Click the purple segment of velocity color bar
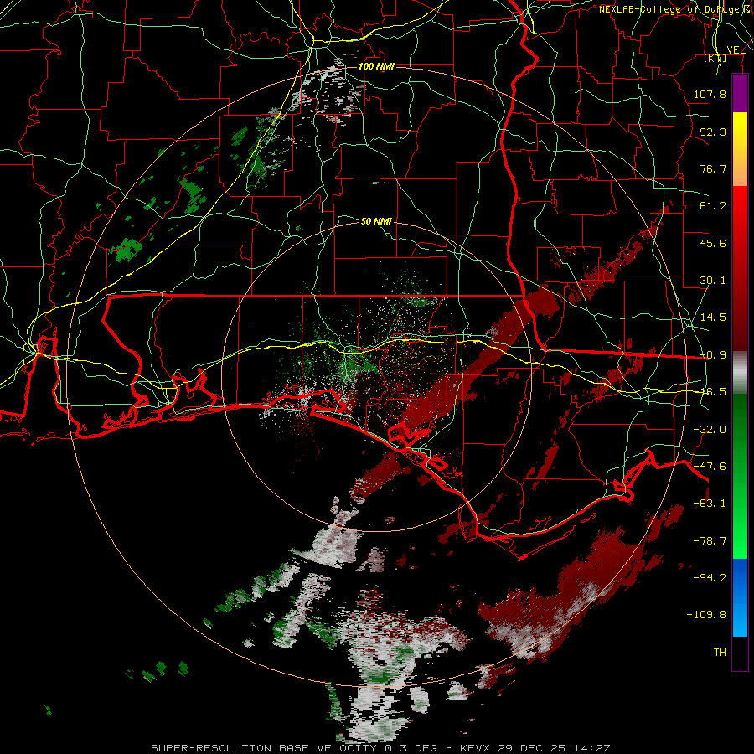Screen dimensions: 754x754 tap(740, 93)
